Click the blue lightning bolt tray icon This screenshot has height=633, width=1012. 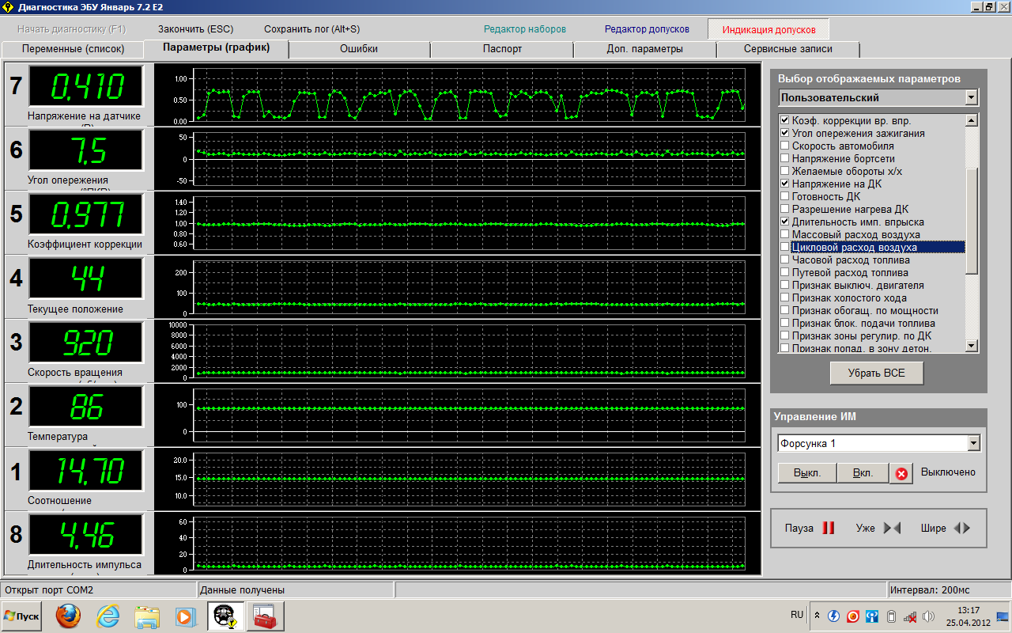tap(833, 616)
